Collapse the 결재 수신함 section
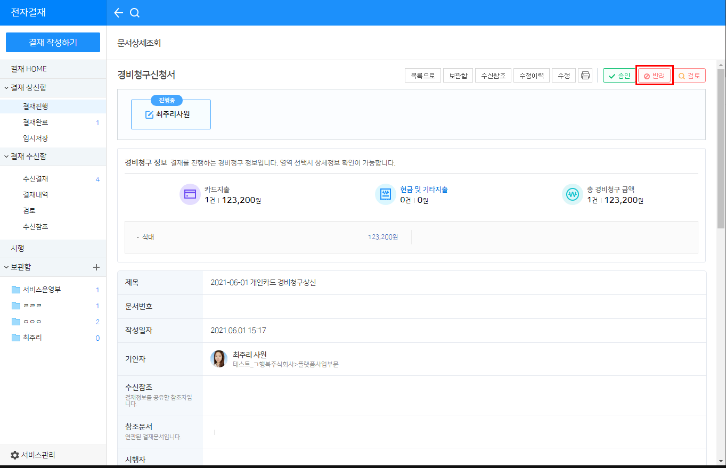The height and width of the screenshot is (468, 726). (x=6, y=157)
